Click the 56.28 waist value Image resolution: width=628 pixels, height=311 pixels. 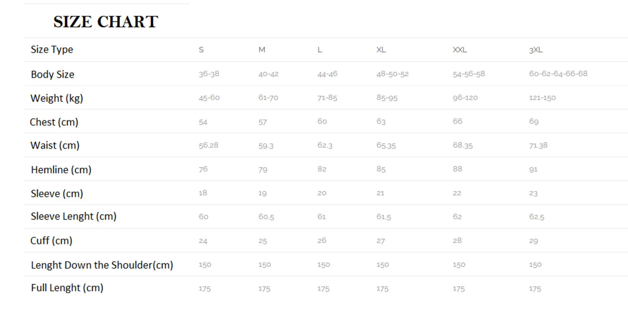pyautogui.click(x=208, y=145)
